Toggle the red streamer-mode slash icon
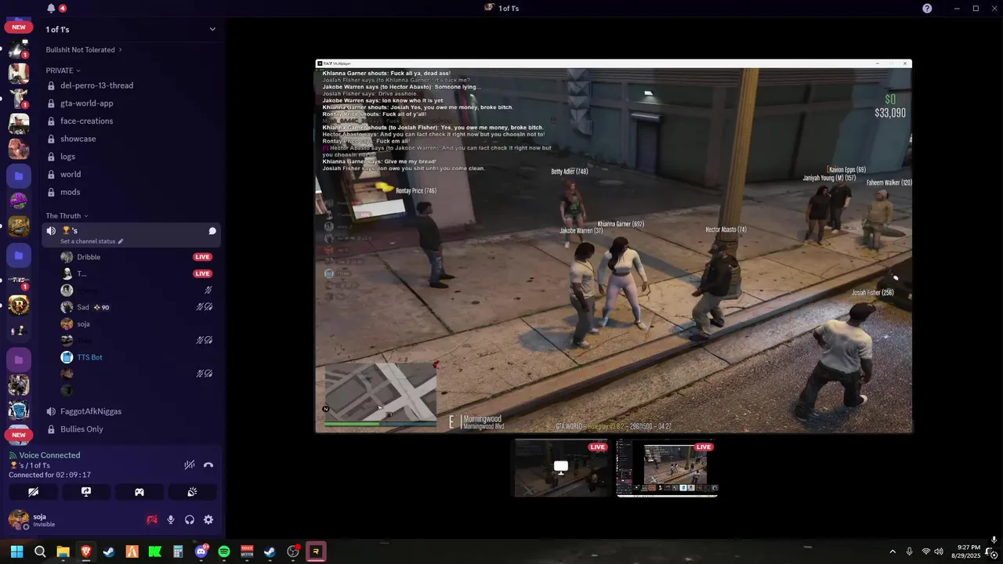 [152, 519]
